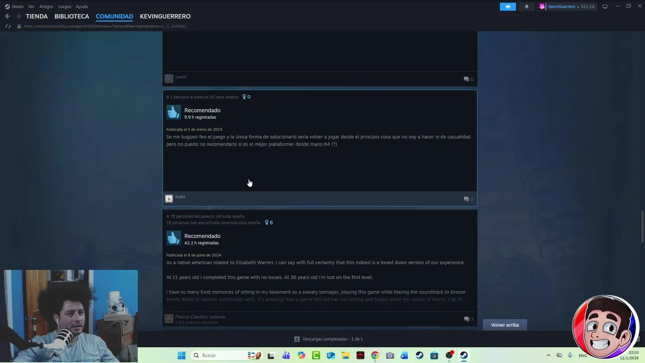645x363 pixels.
Task: Click the NaM author name
Action: point(180,197)
